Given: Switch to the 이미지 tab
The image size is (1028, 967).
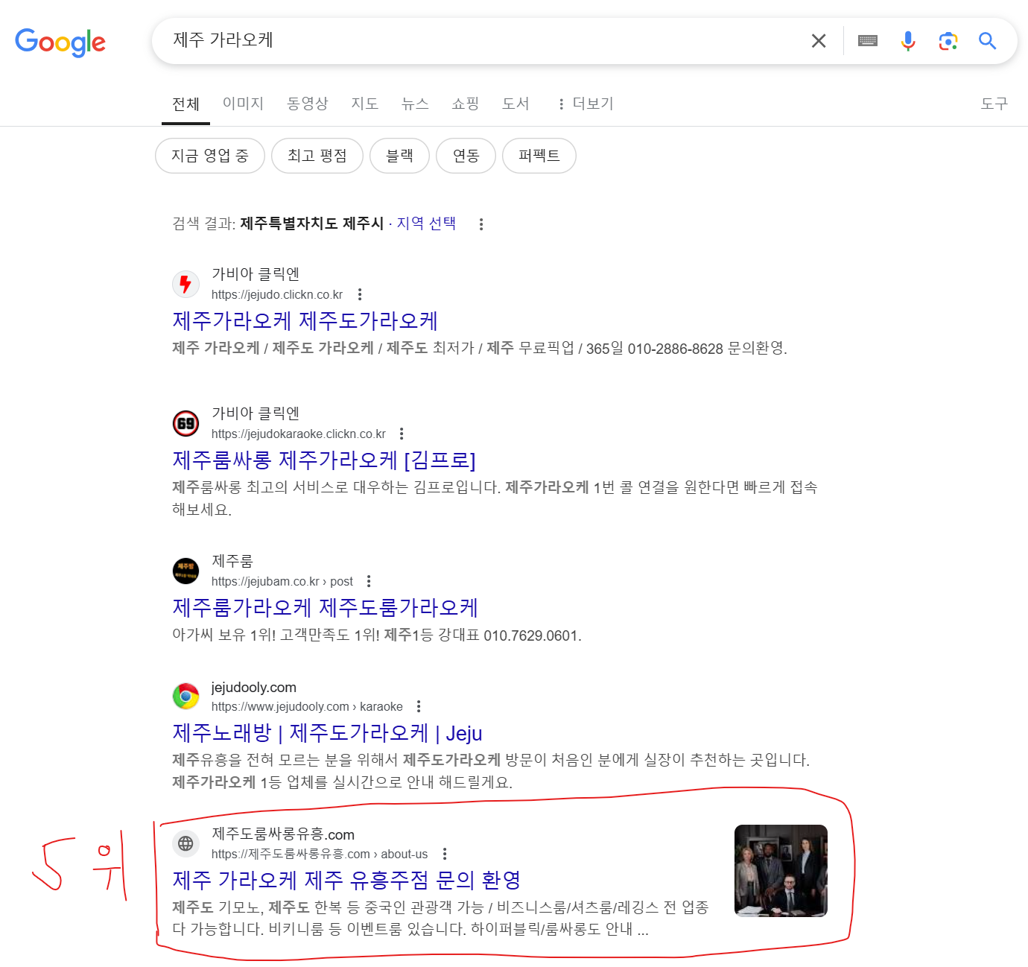Looking at the screenshot, I should click(243, 104).
